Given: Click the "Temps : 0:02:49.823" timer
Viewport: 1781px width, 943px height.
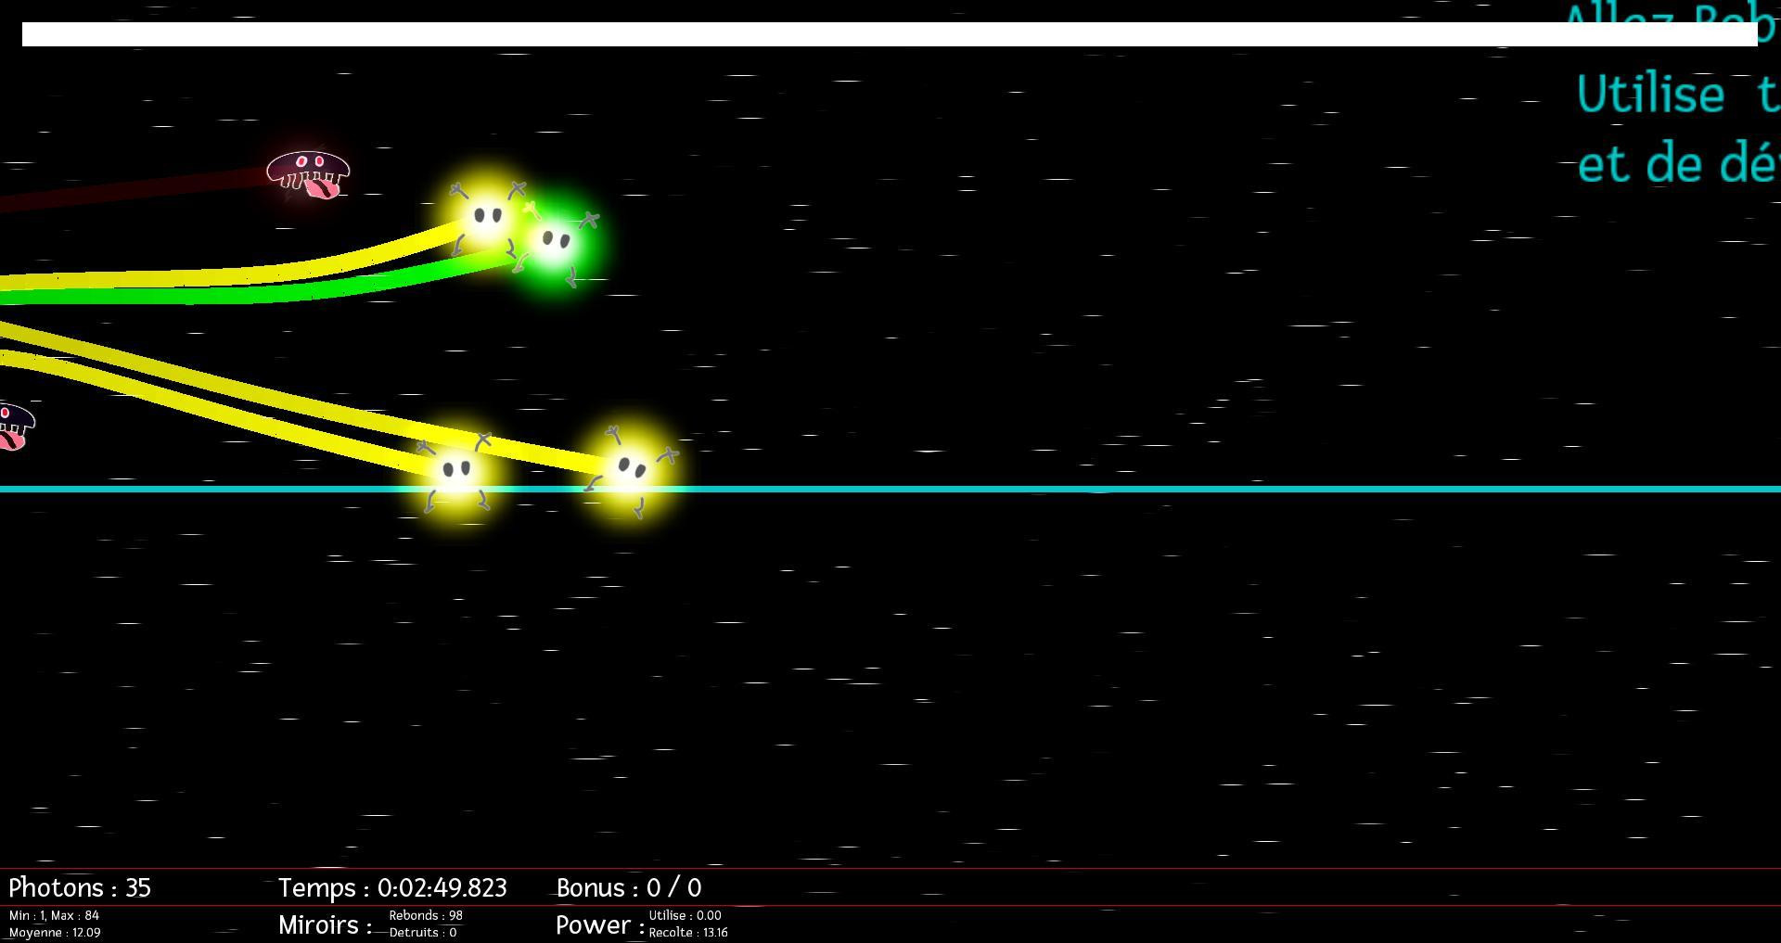Looking at the screenshot, I should (x=392, y=887).
